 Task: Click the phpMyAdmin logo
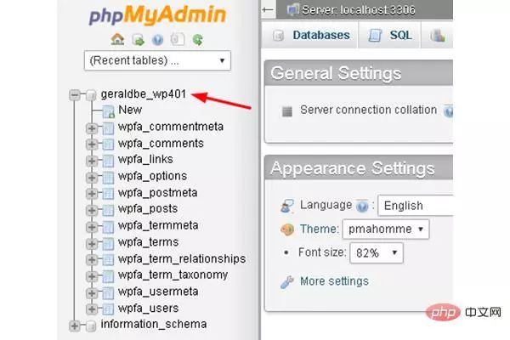coord(157,15)
